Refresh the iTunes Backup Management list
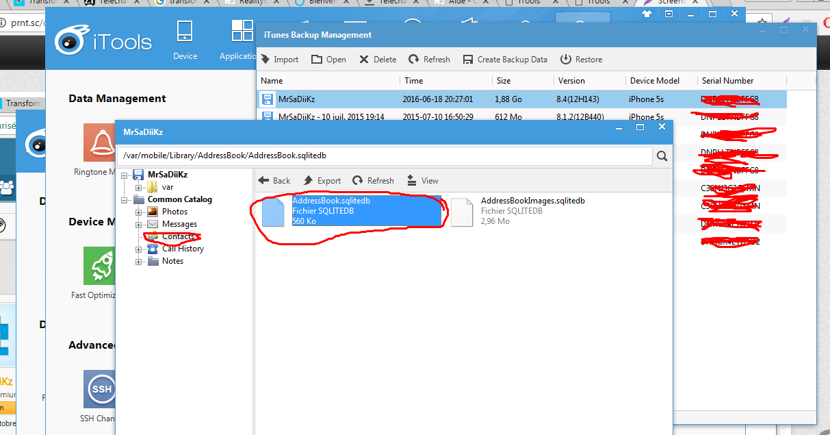The image size is (830, 435). (429, 60)
